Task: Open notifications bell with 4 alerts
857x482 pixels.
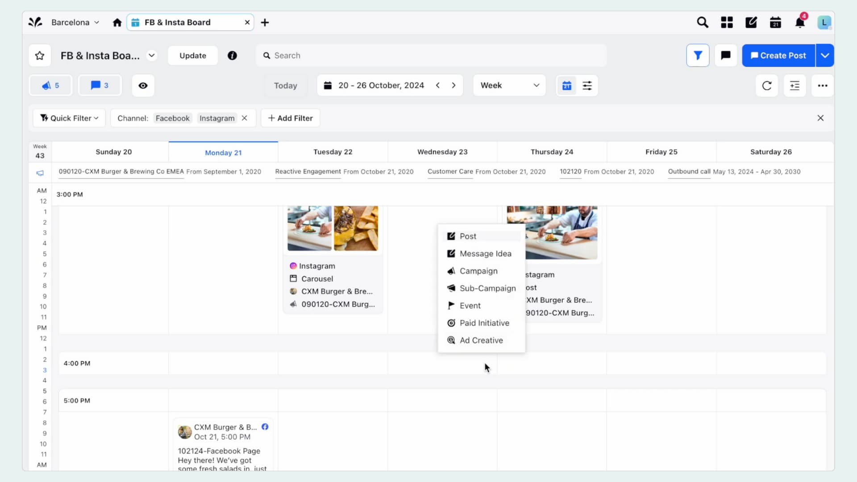Action: (800, 22)
